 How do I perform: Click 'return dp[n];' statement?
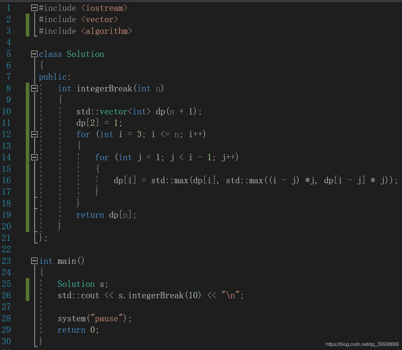pyautogui.click(x=106, y=215)
